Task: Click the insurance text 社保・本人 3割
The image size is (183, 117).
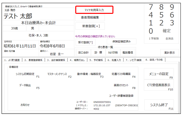Action: [38, 35]
